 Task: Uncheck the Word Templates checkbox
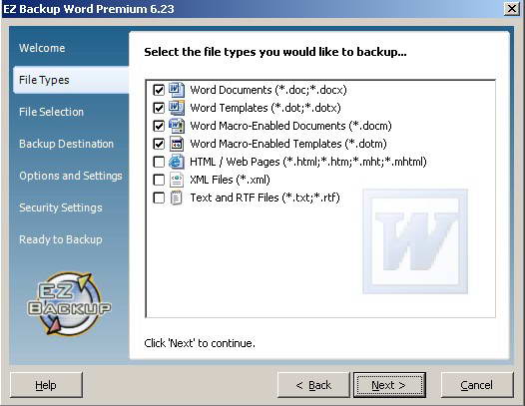[x=159, y=108]
